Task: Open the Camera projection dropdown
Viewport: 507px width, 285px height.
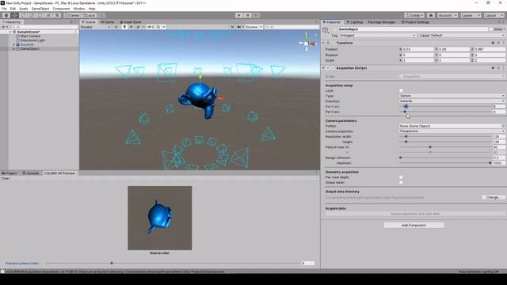Action: 452,131
